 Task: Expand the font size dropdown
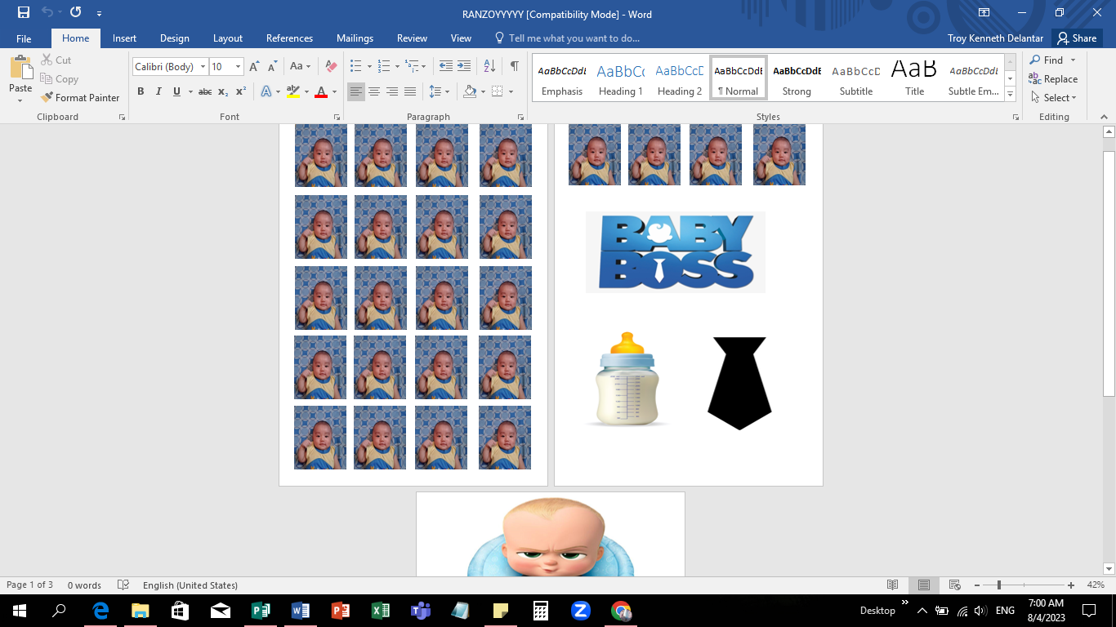[x=238, y=66]
